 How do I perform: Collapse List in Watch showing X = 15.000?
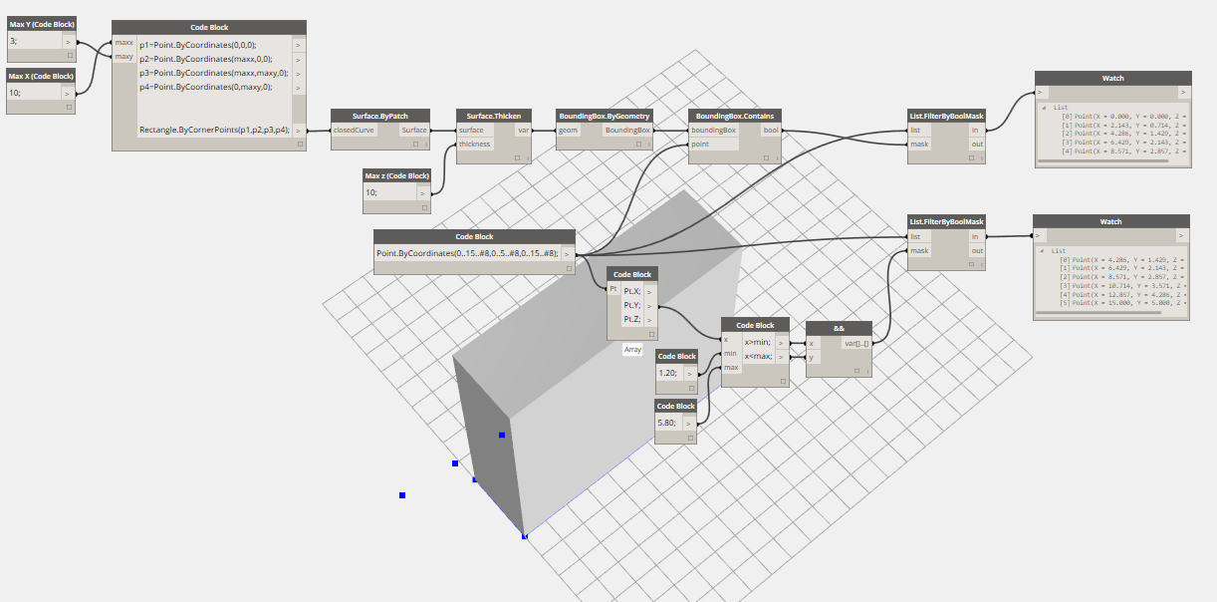click(1042, 251)
